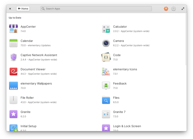
Task: Click the Camera lens icon
Action: tap(106, 43)
